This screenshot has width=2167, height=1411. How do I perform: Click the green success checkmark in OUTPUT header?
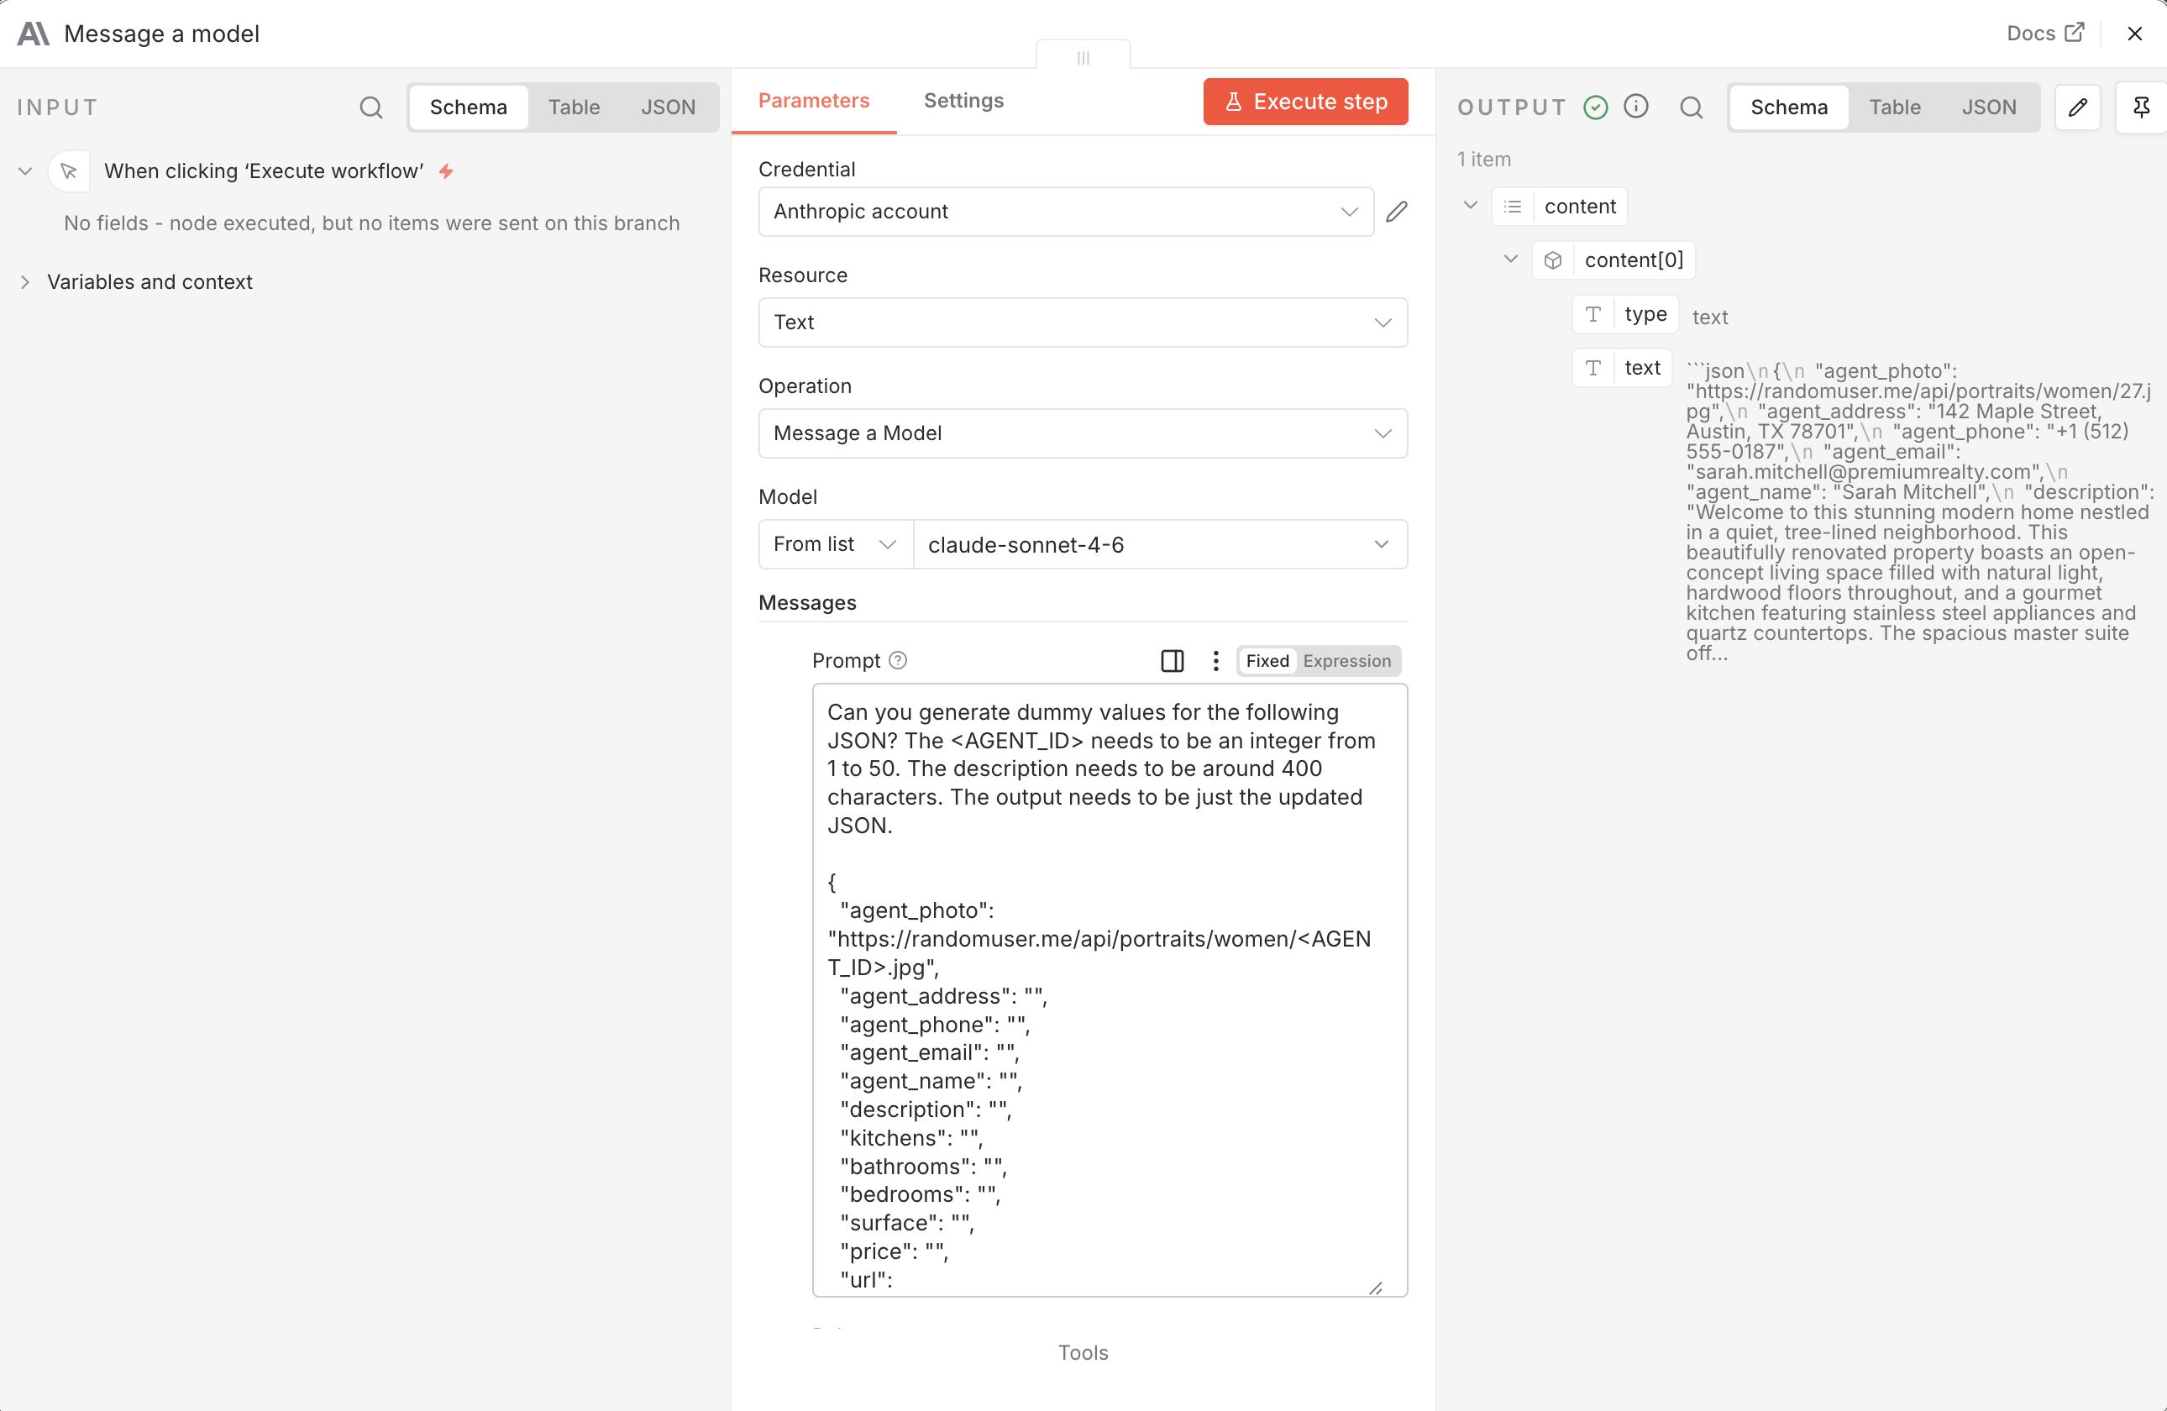[x=1595, y=107]
